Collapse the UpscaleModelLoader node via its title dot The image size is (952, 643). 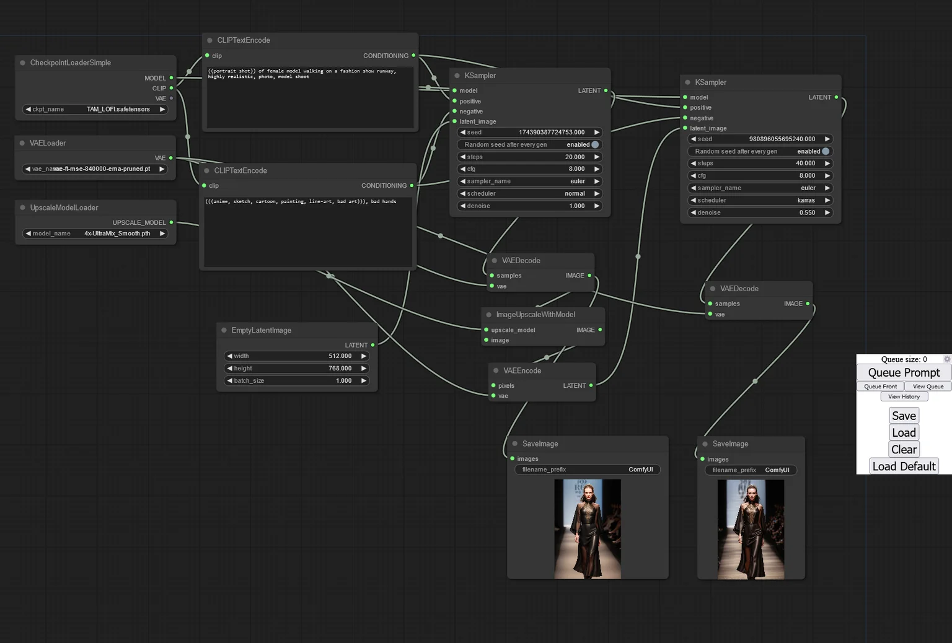pos(23,208)
